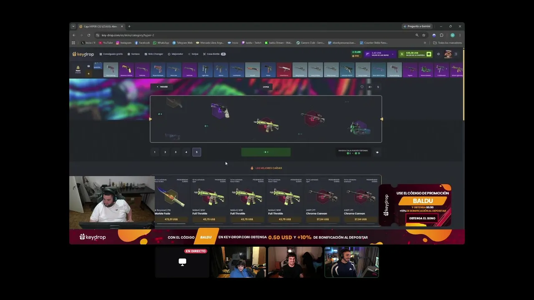534x300 pixels.
Task: Expand the case contents chevron
Action: (377, 152)
